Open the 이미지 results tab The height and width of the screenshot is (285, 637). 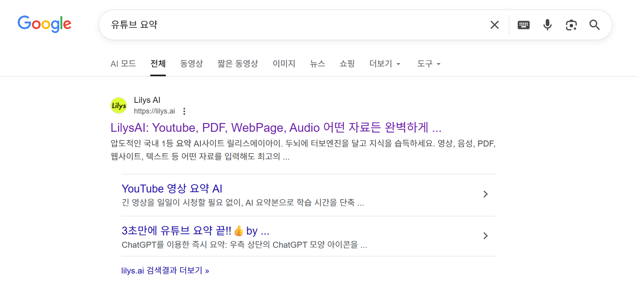(284, 64)
